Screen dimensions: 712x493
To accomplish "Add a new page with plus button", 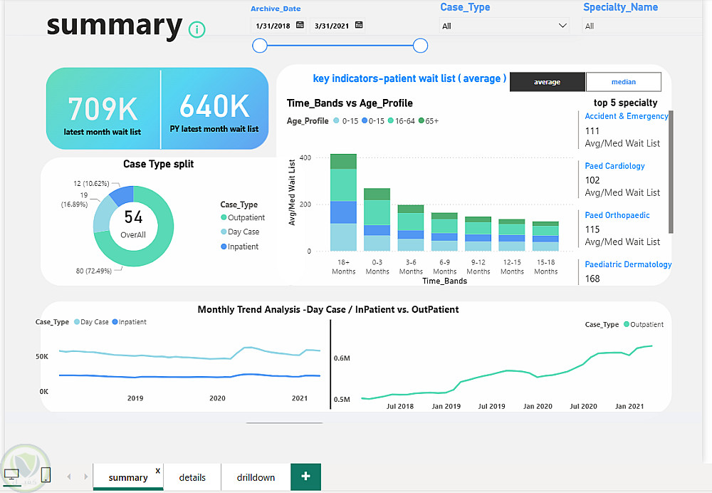I will (305, 477).
